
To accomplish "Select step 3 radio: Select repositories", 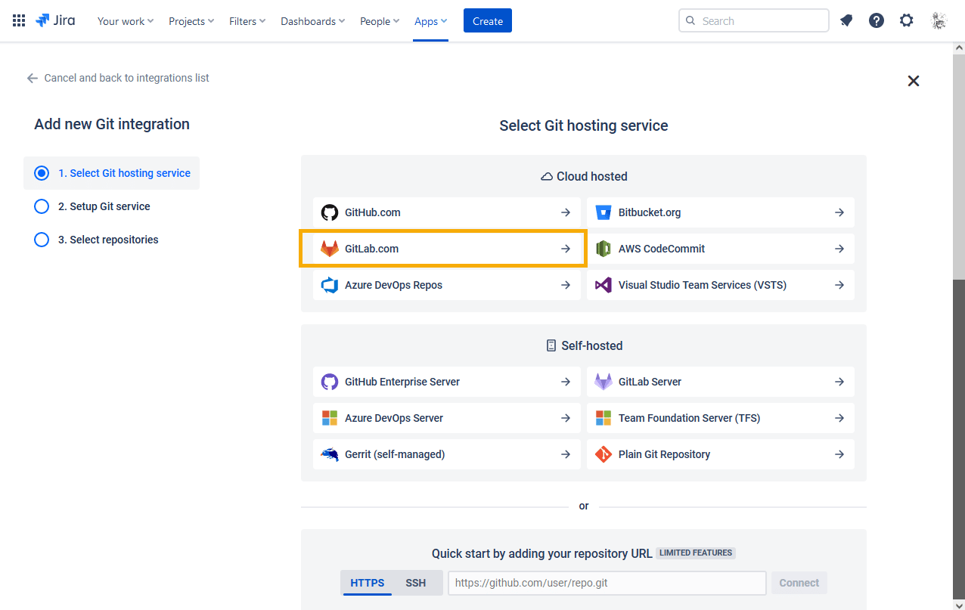I will click(x=42, y=240).
